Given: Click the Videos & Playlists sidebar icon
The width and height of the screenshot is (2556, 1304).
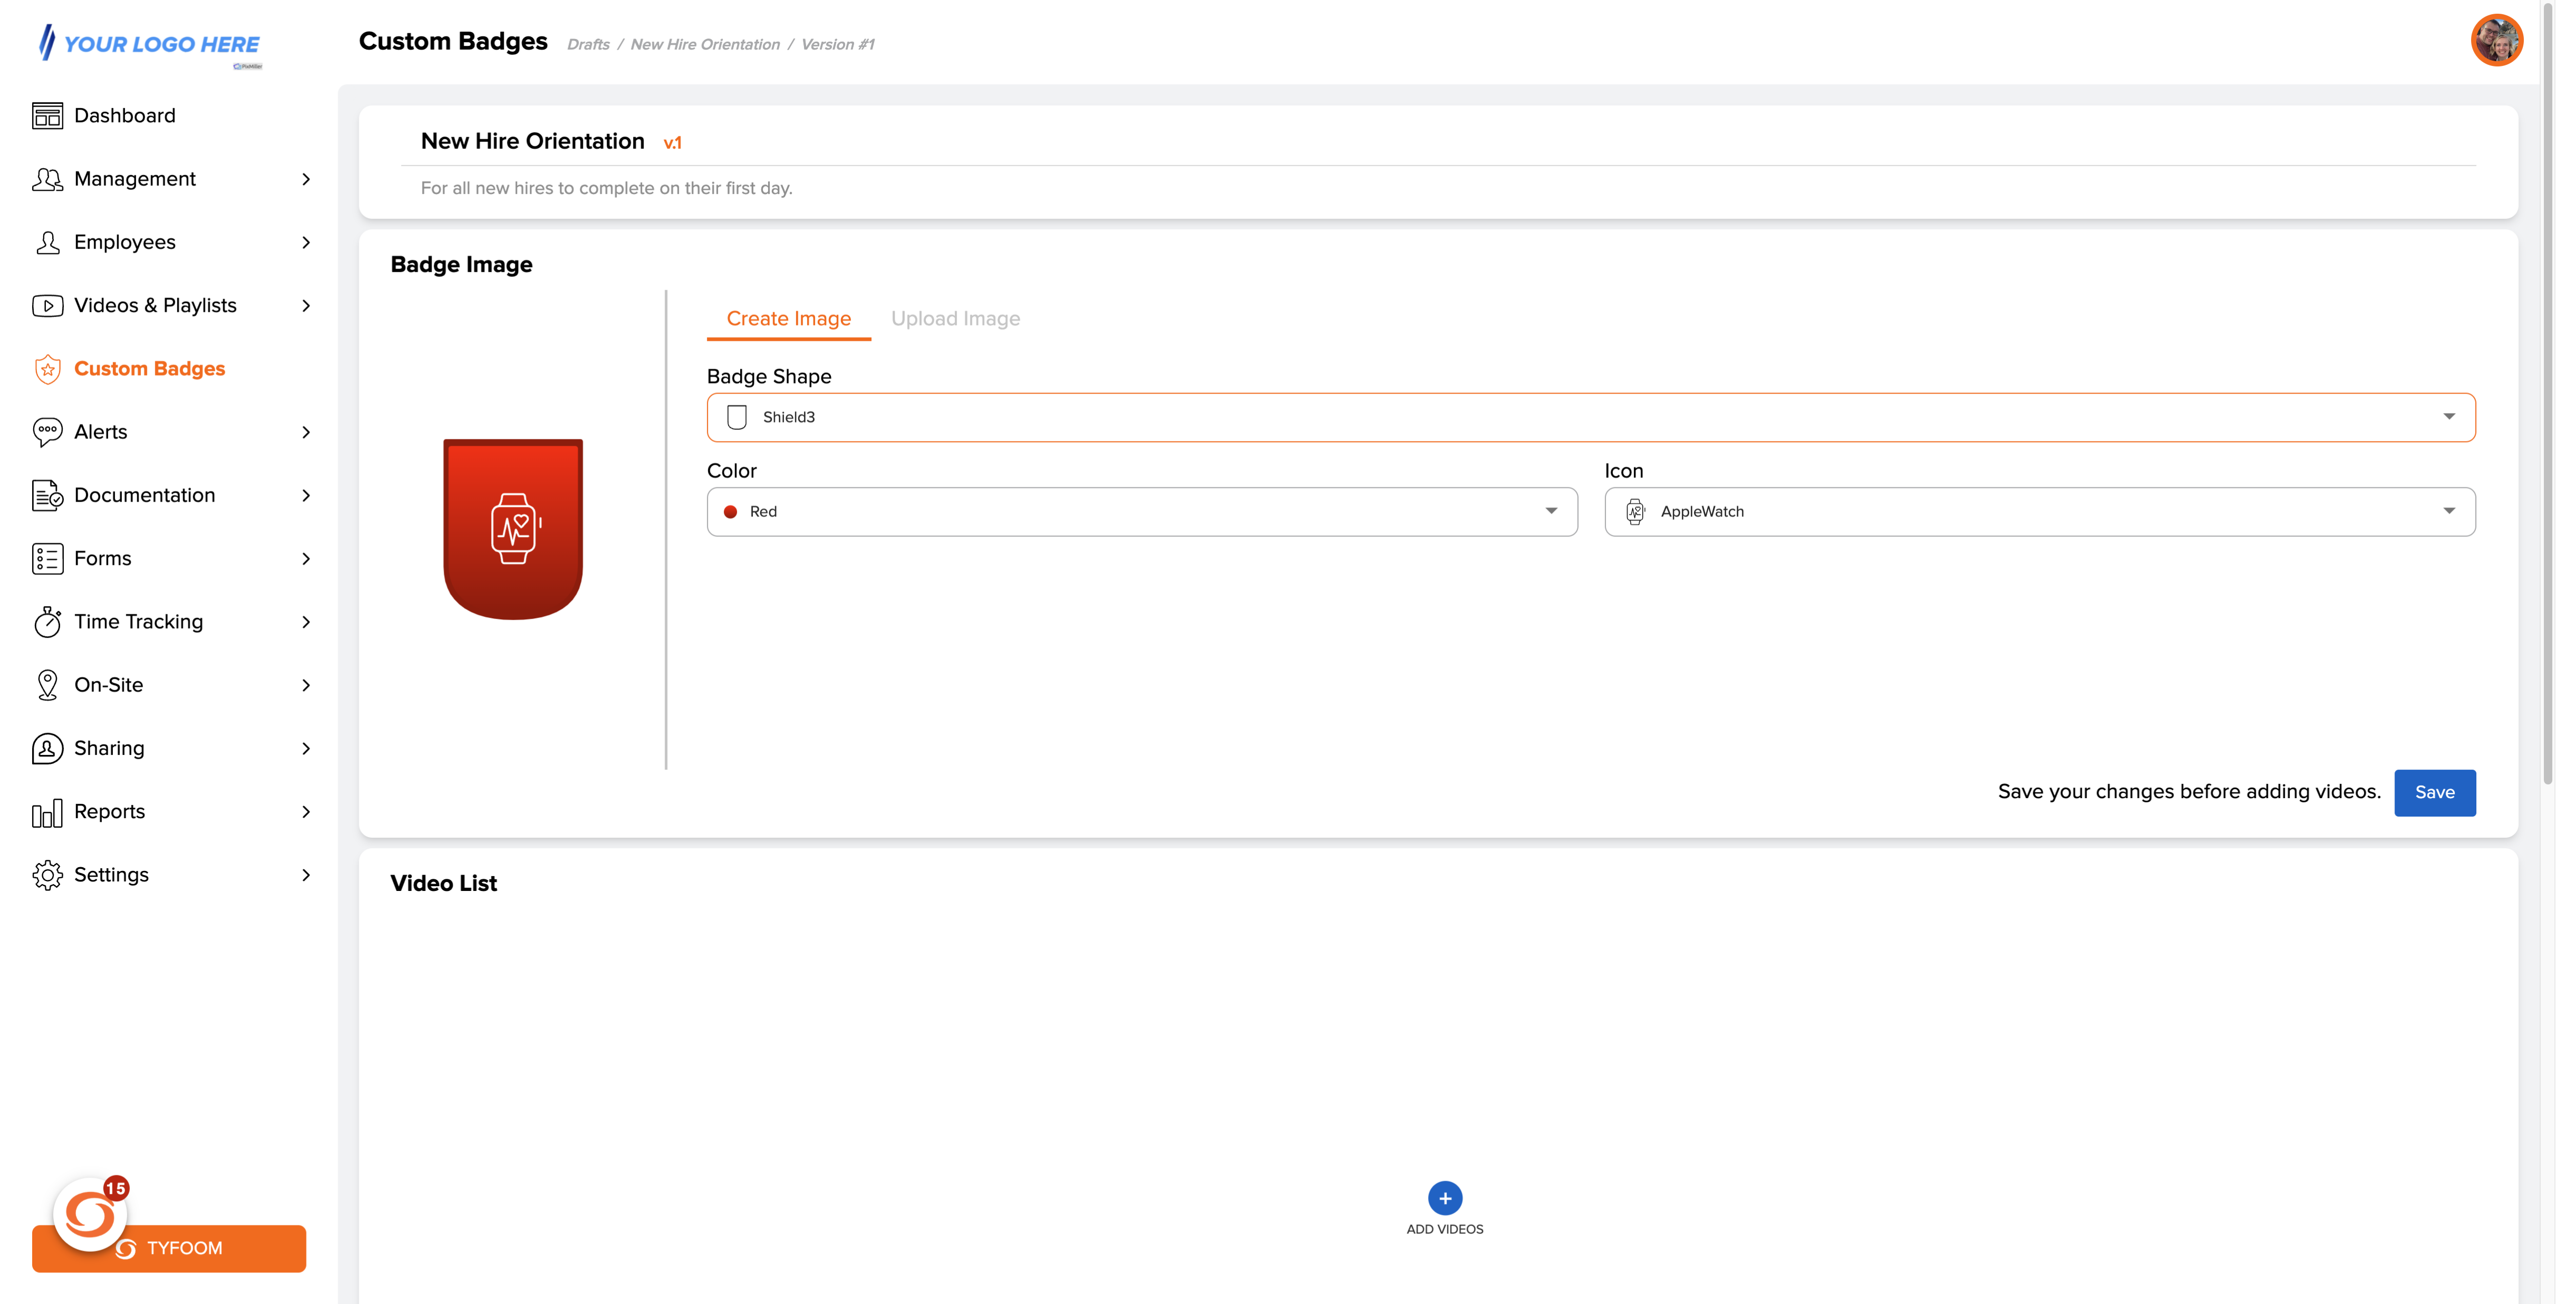Looking at the screenshot, I should pos(46,304).
